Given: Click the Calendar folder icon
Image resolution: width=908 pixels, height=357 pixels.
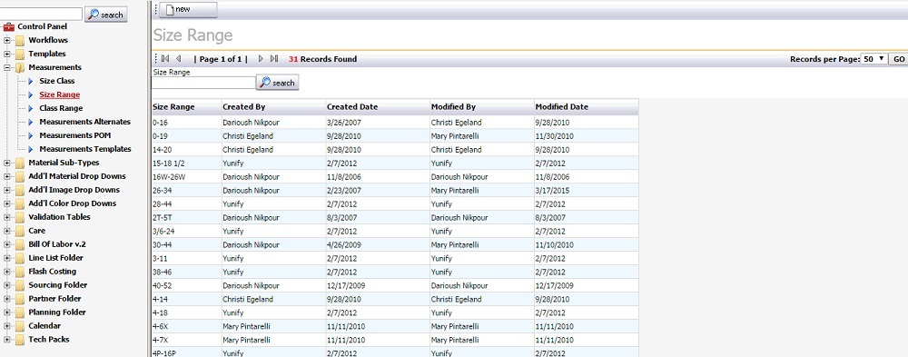Looking at the screenshot, I should 20,326.
